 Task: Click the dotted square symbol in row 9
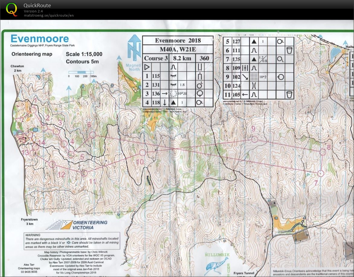[x=254, y=77]
